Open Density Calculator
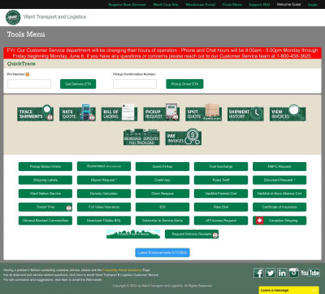325x294 pixels. click(104, 194)
